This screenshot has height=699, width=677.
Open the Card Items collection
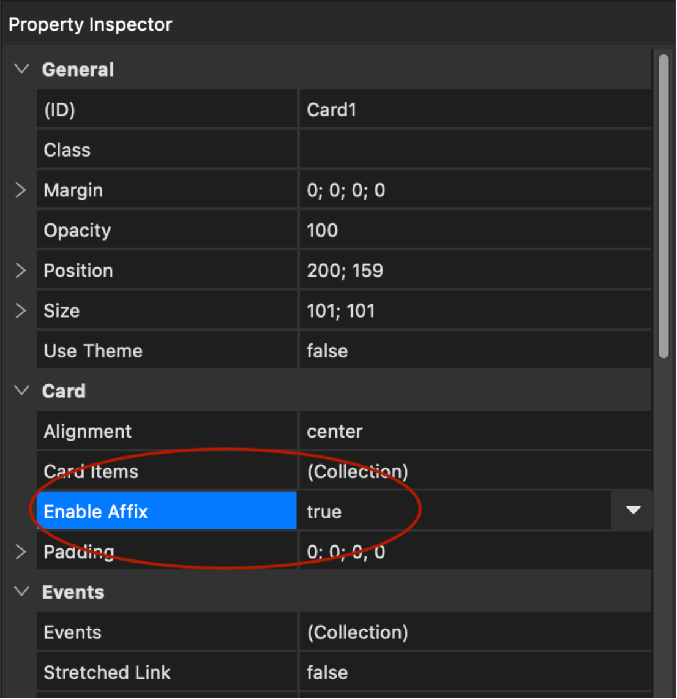pos(474,472)
